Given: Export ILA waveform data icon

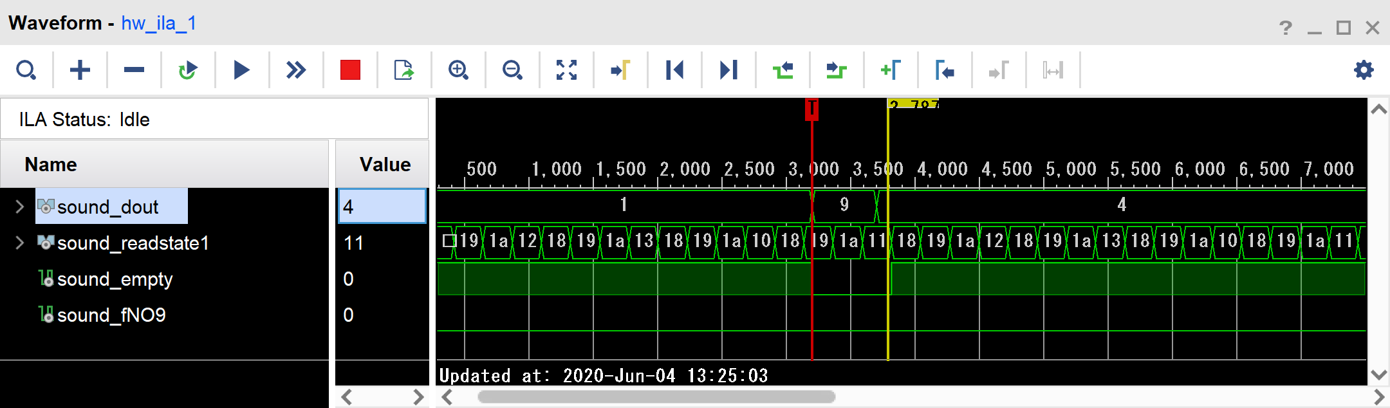Looking at the screenshot, I should 404,70.
